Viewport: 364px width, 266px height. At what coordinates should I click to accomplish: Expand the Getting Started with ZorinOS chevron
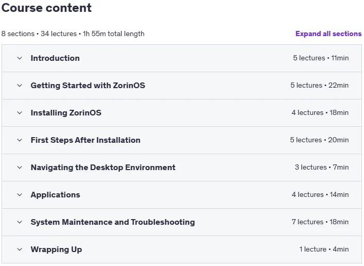click(x=20, y=86)
